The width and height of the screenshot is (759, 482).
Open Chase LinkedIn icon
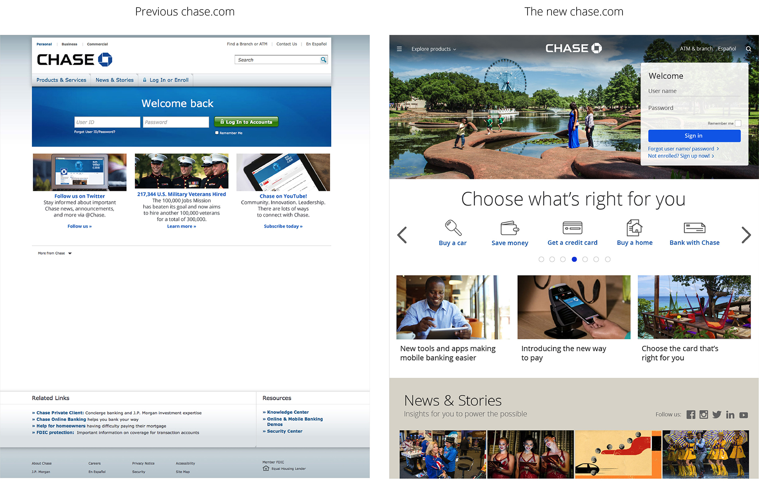pyautogui.click(x=730, y=415)
